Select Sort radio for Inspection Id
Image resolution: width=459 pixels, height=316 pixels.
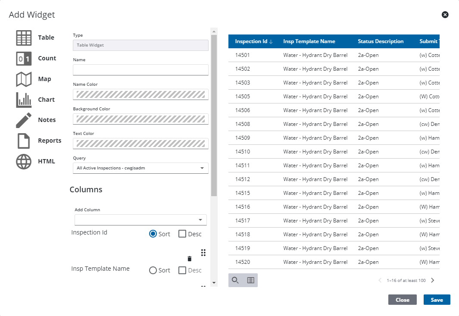153,234
